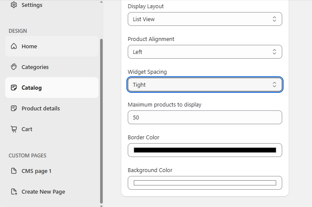Open the Display Layout dropdown
The height and width of the screenshot is (207, 312).
[x=205, y=19]
